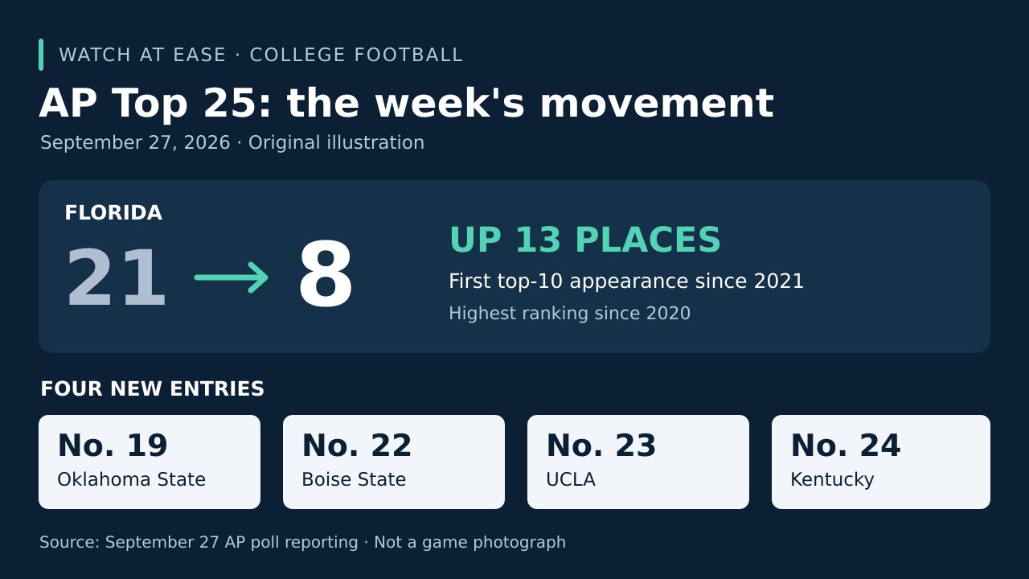Click the September 27, 2026 date line
Image resolution: width=1029 pixels, height=579 pixels.
[x=232, y=143]
